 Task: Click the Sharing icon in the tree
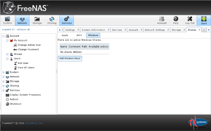click(7, 86)
